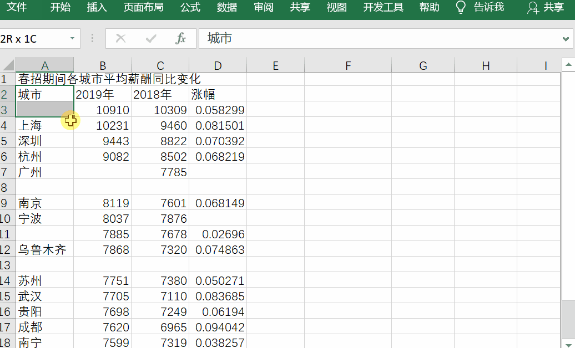Select the 乌鲁木齐 cell
Image resolution: width=575 pixels, height=348 pixels.
pos(45,249)
